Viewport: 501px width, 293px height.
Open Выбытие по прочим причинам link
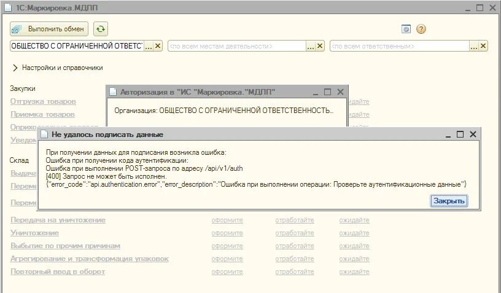pyautogui.click(x=65, y=246)
